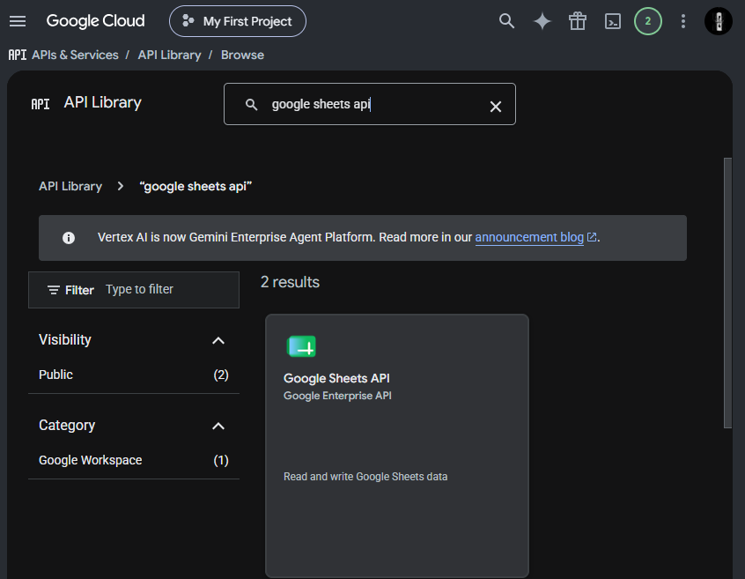Screen dimensions: 745x579
Task: Go to APIs & Services breadcrumb
Action: 75,56
